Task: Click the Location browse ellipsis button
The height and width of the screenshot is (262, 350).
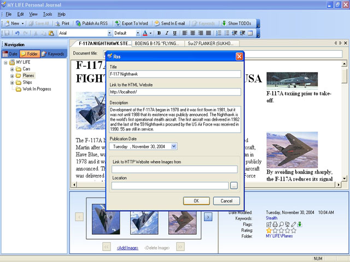Action: pos(234,186)
